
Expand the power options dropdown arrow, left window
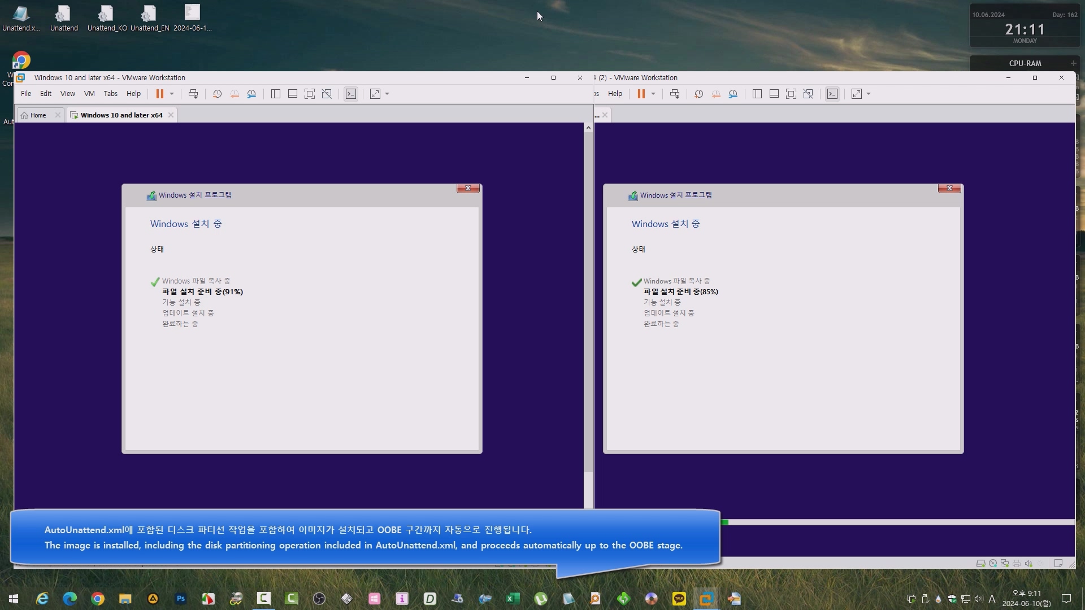tap(172, 94)
